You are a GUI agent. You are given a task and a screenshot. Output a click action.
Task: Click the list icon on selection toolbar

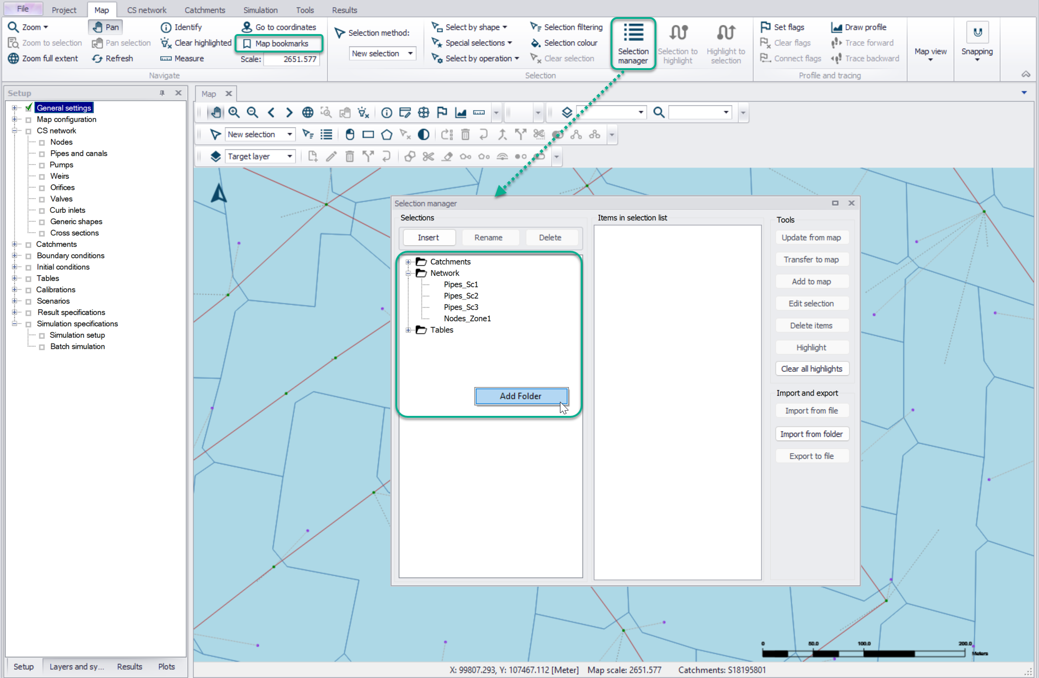pos(326,135)
